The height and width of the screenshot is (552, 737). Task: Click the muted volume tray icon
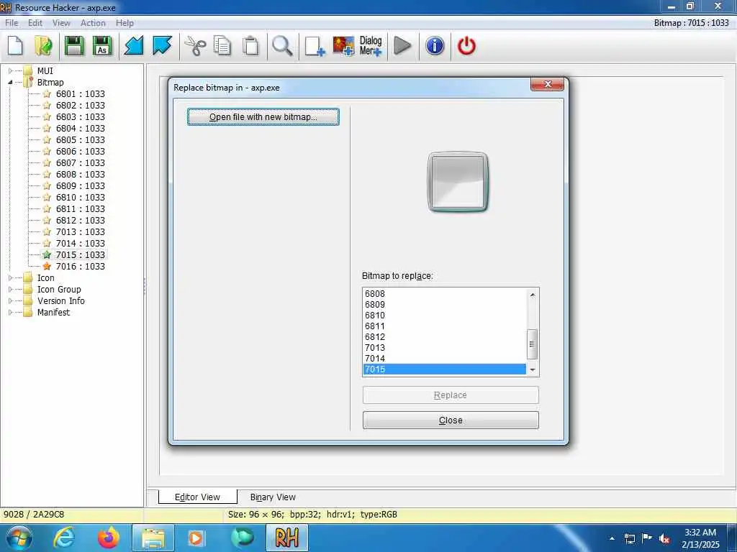pos(664,538)
